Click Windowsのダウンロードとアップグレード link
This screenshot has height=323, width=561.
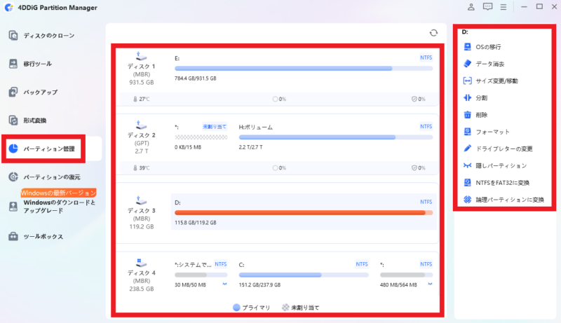tap(59, 206)
